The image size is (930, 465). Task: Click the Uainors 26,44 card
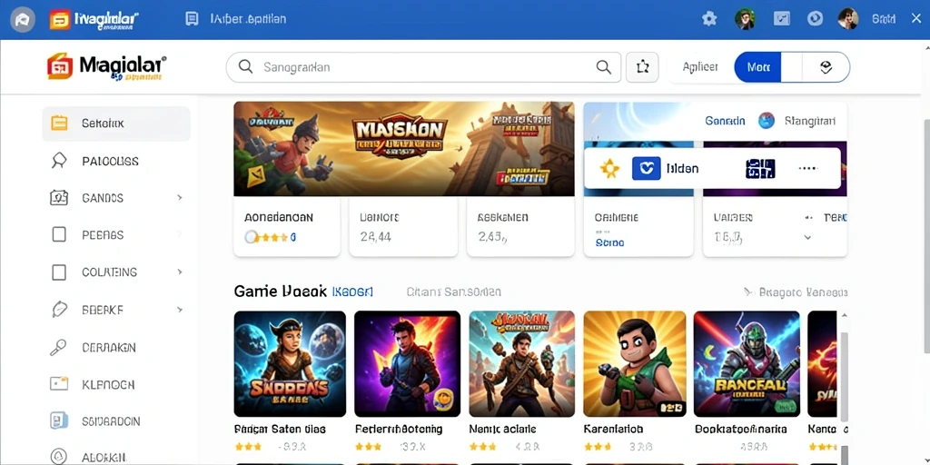[403, 226]
